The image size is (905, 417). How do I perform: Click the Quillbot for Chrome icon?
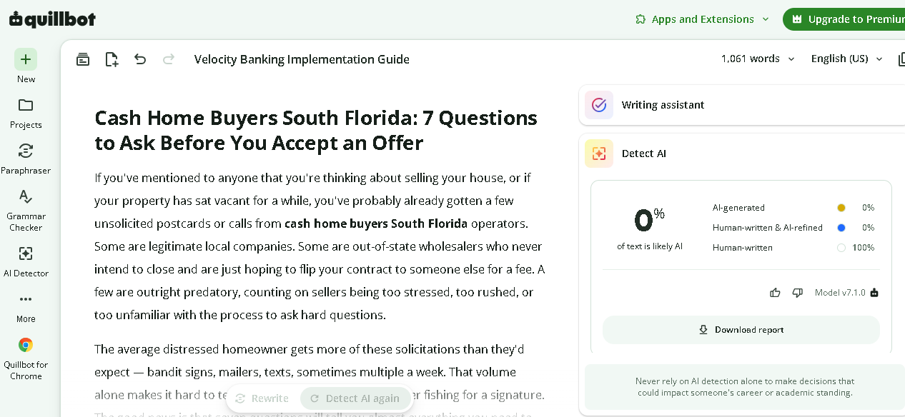(26, 345)
